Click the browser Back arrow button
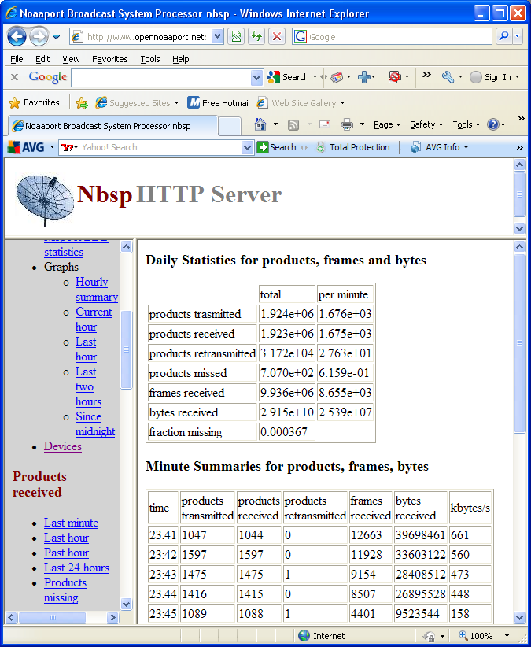531x647 pixels. click(17, 37)
